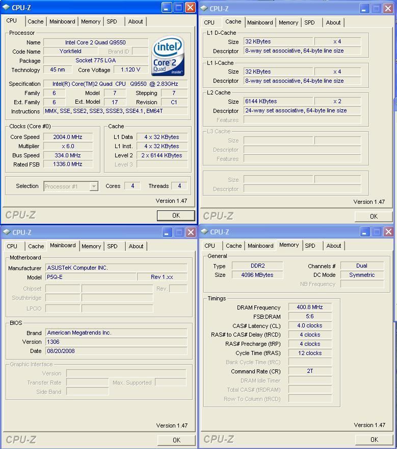
Task: Open Memory tab in the CPU window
Action: tap(91, 21)
